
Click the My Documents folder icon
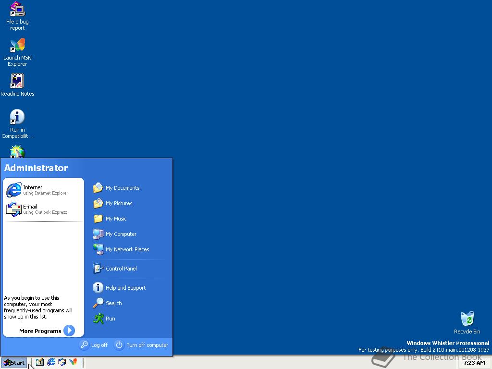[x=98, y=188]
